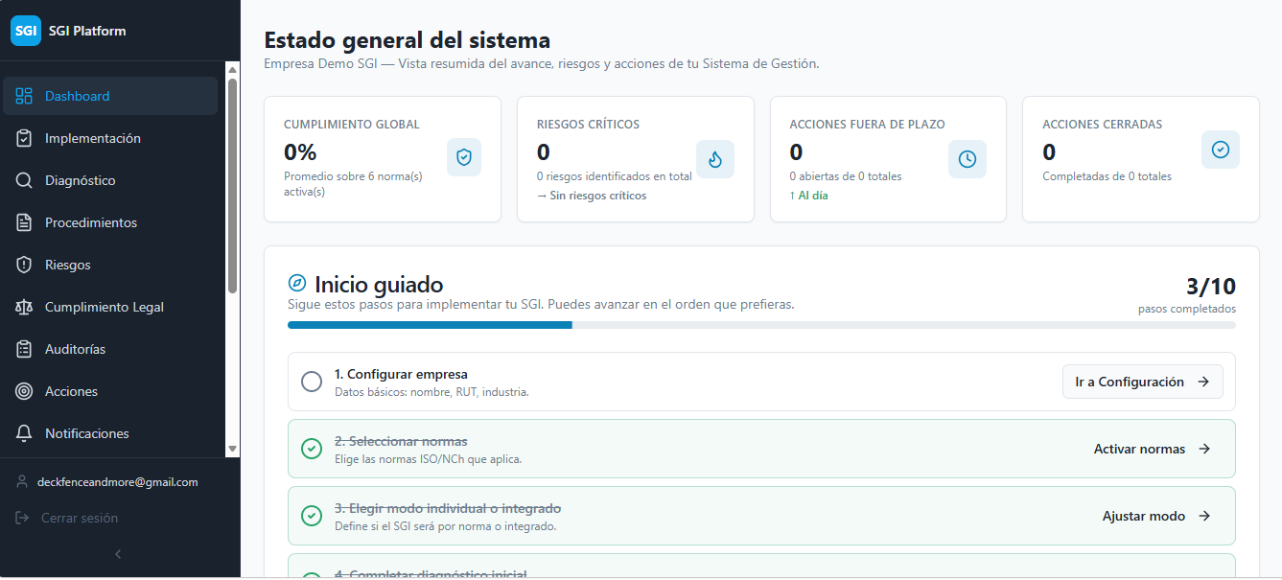
Task: Click the user icon beside the email
Action: 22,482
